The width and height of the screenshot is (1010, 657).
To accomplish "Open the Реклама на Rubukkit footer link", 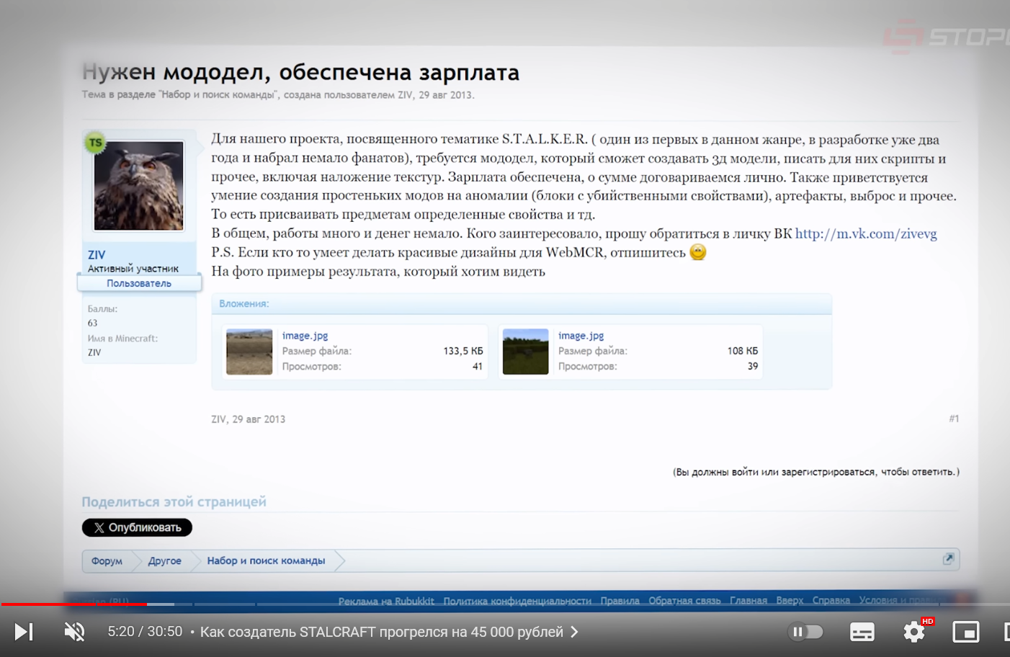I will pos(386,601).
